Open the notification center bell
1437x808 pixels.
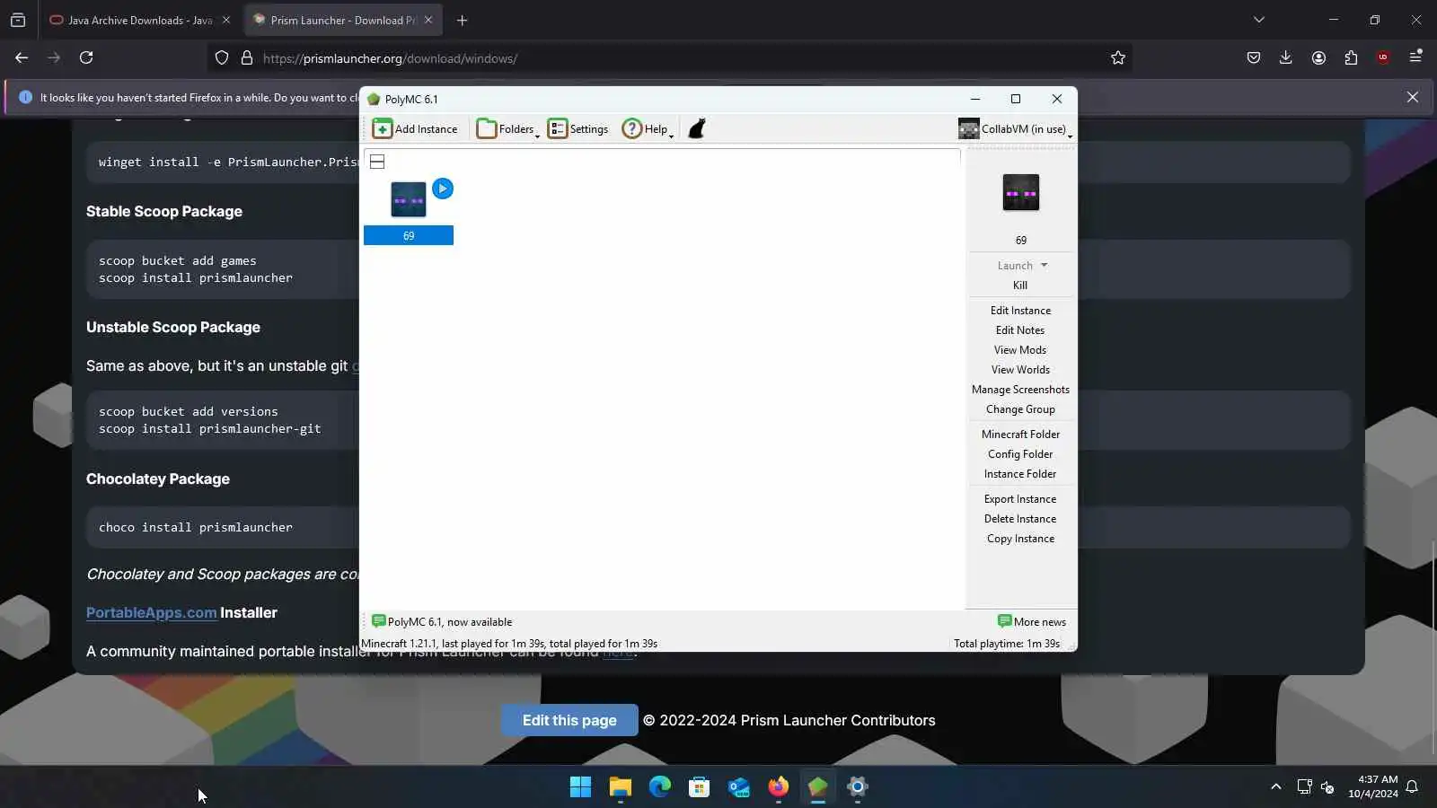pos(1412,787)
